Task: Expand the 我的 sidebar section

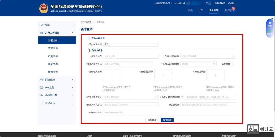Action: tap(73, 25)
